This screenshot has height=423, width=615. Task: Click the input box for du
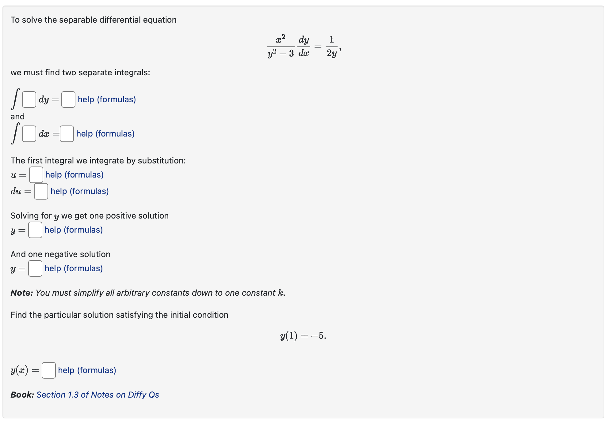[x=41, y=191]
